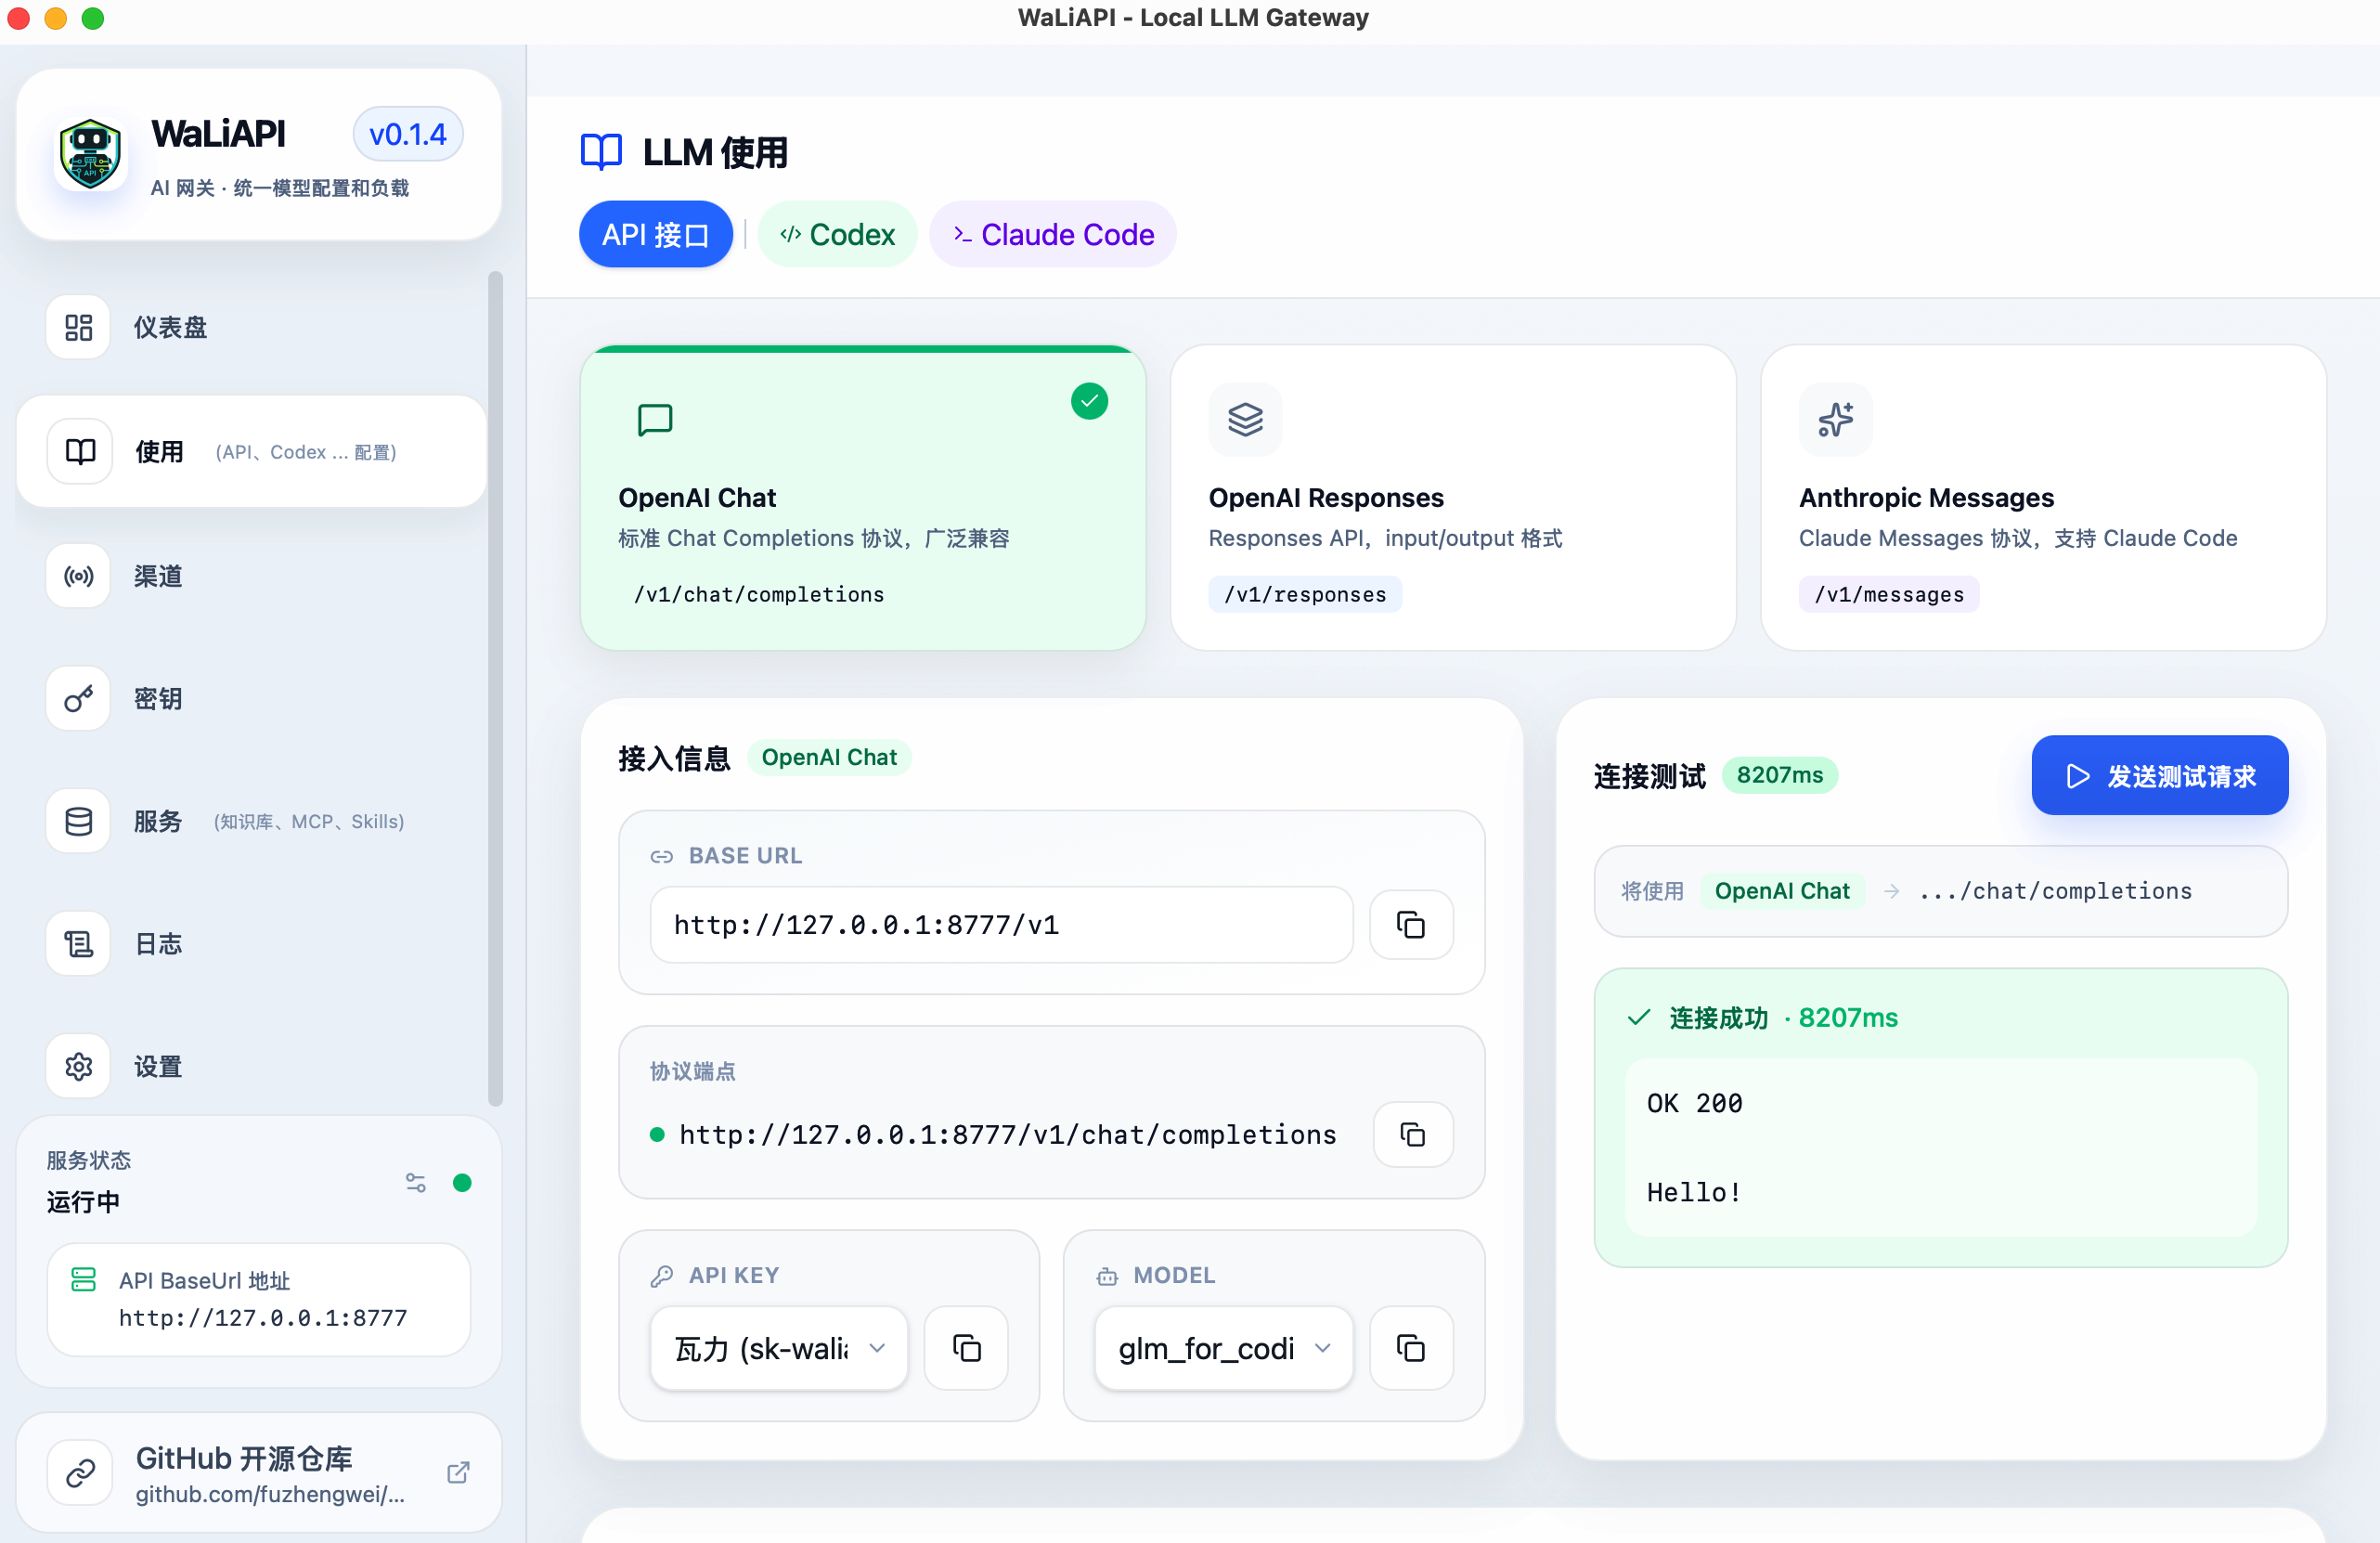Select the OpenAI Chat protocol card

point(862,498)
